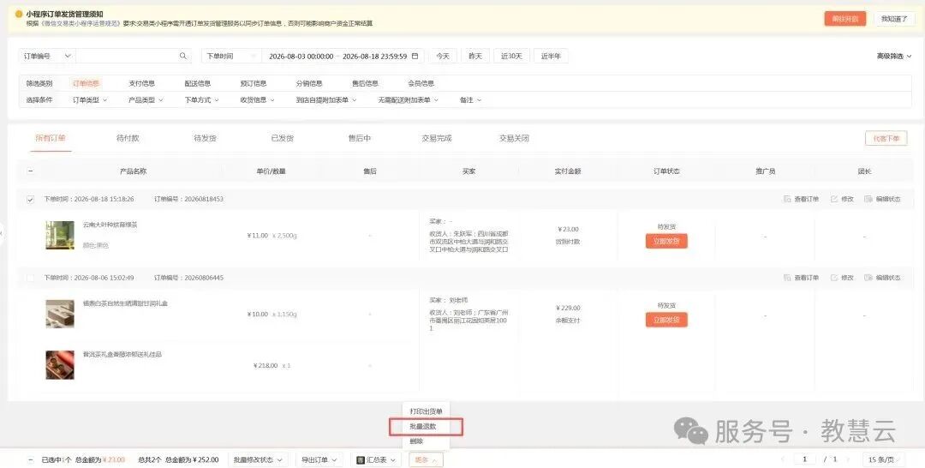925x468 pixels.
Task: Open the calendar icon in the date range
Action: pos(415,56)
